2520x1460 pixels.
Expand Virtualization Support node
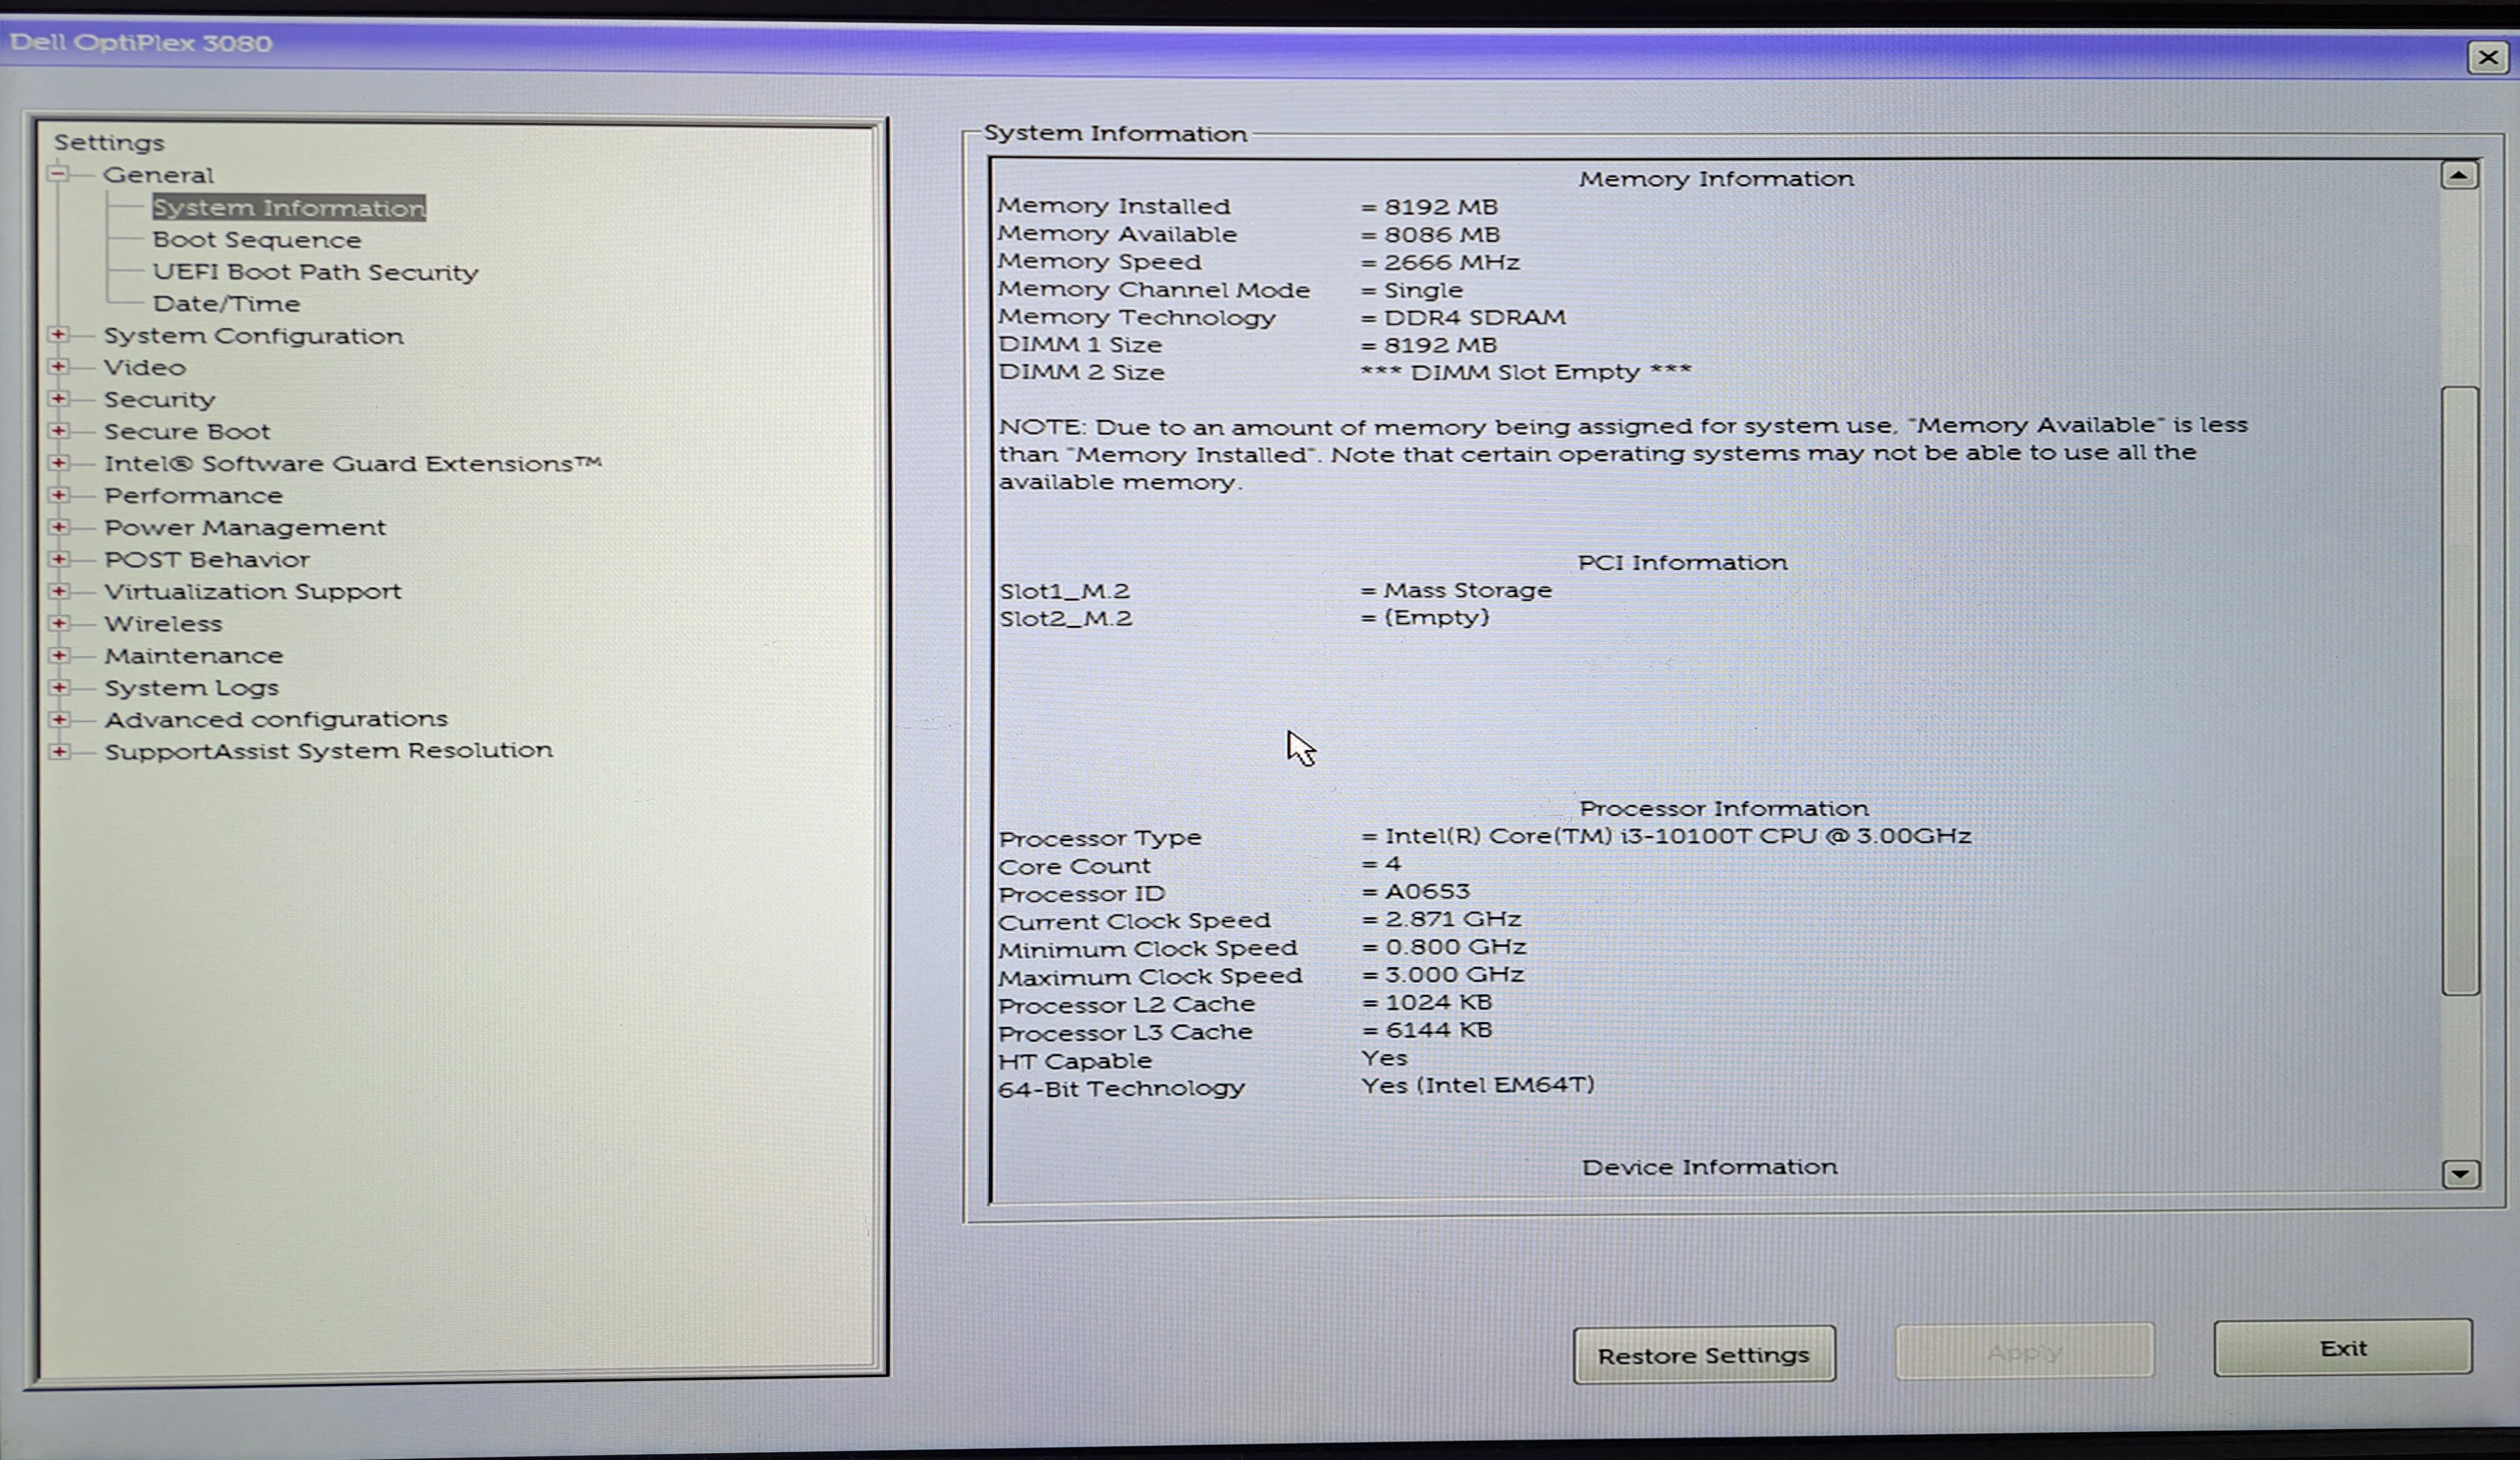point(58,591)
